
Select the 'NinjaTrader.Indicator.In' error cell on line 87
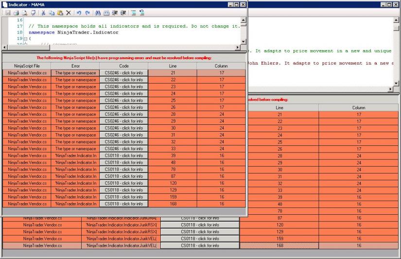(x=75, y=176)
